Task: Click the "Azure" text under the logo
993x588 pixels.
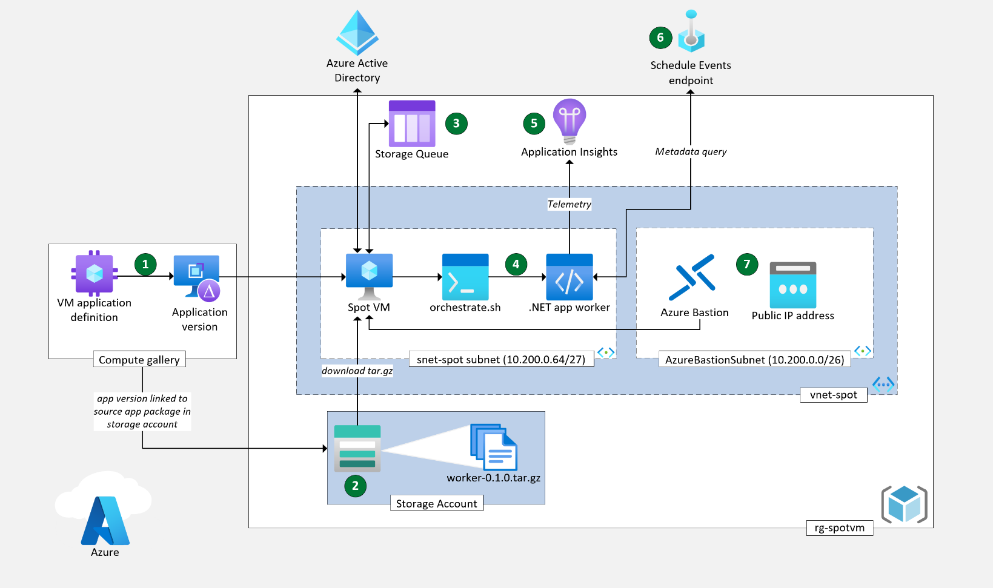Action: click(105, 552)
